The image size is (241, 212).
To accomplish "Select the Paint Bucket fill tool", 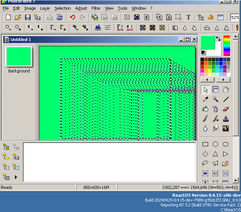I will [205, 109].
